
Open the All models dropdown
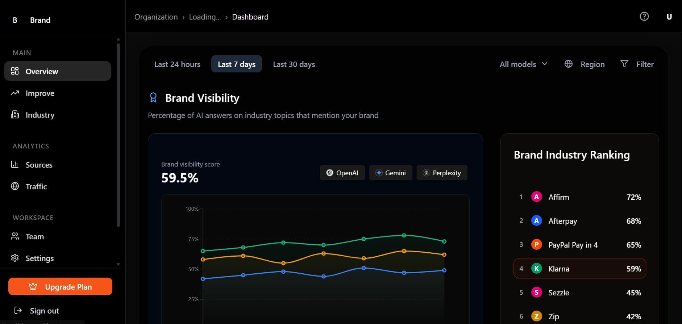click(x=523, y=64)
